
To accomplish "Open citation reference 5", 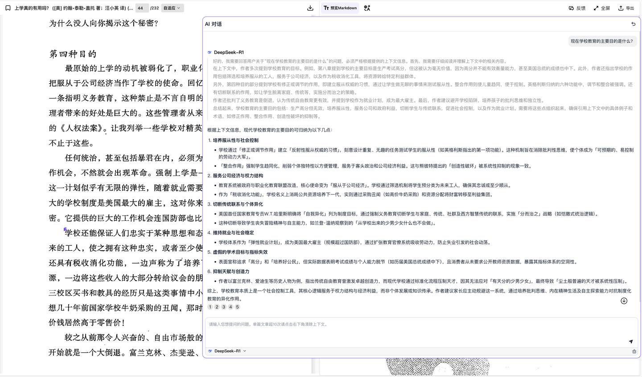I will tap(237, 307).
